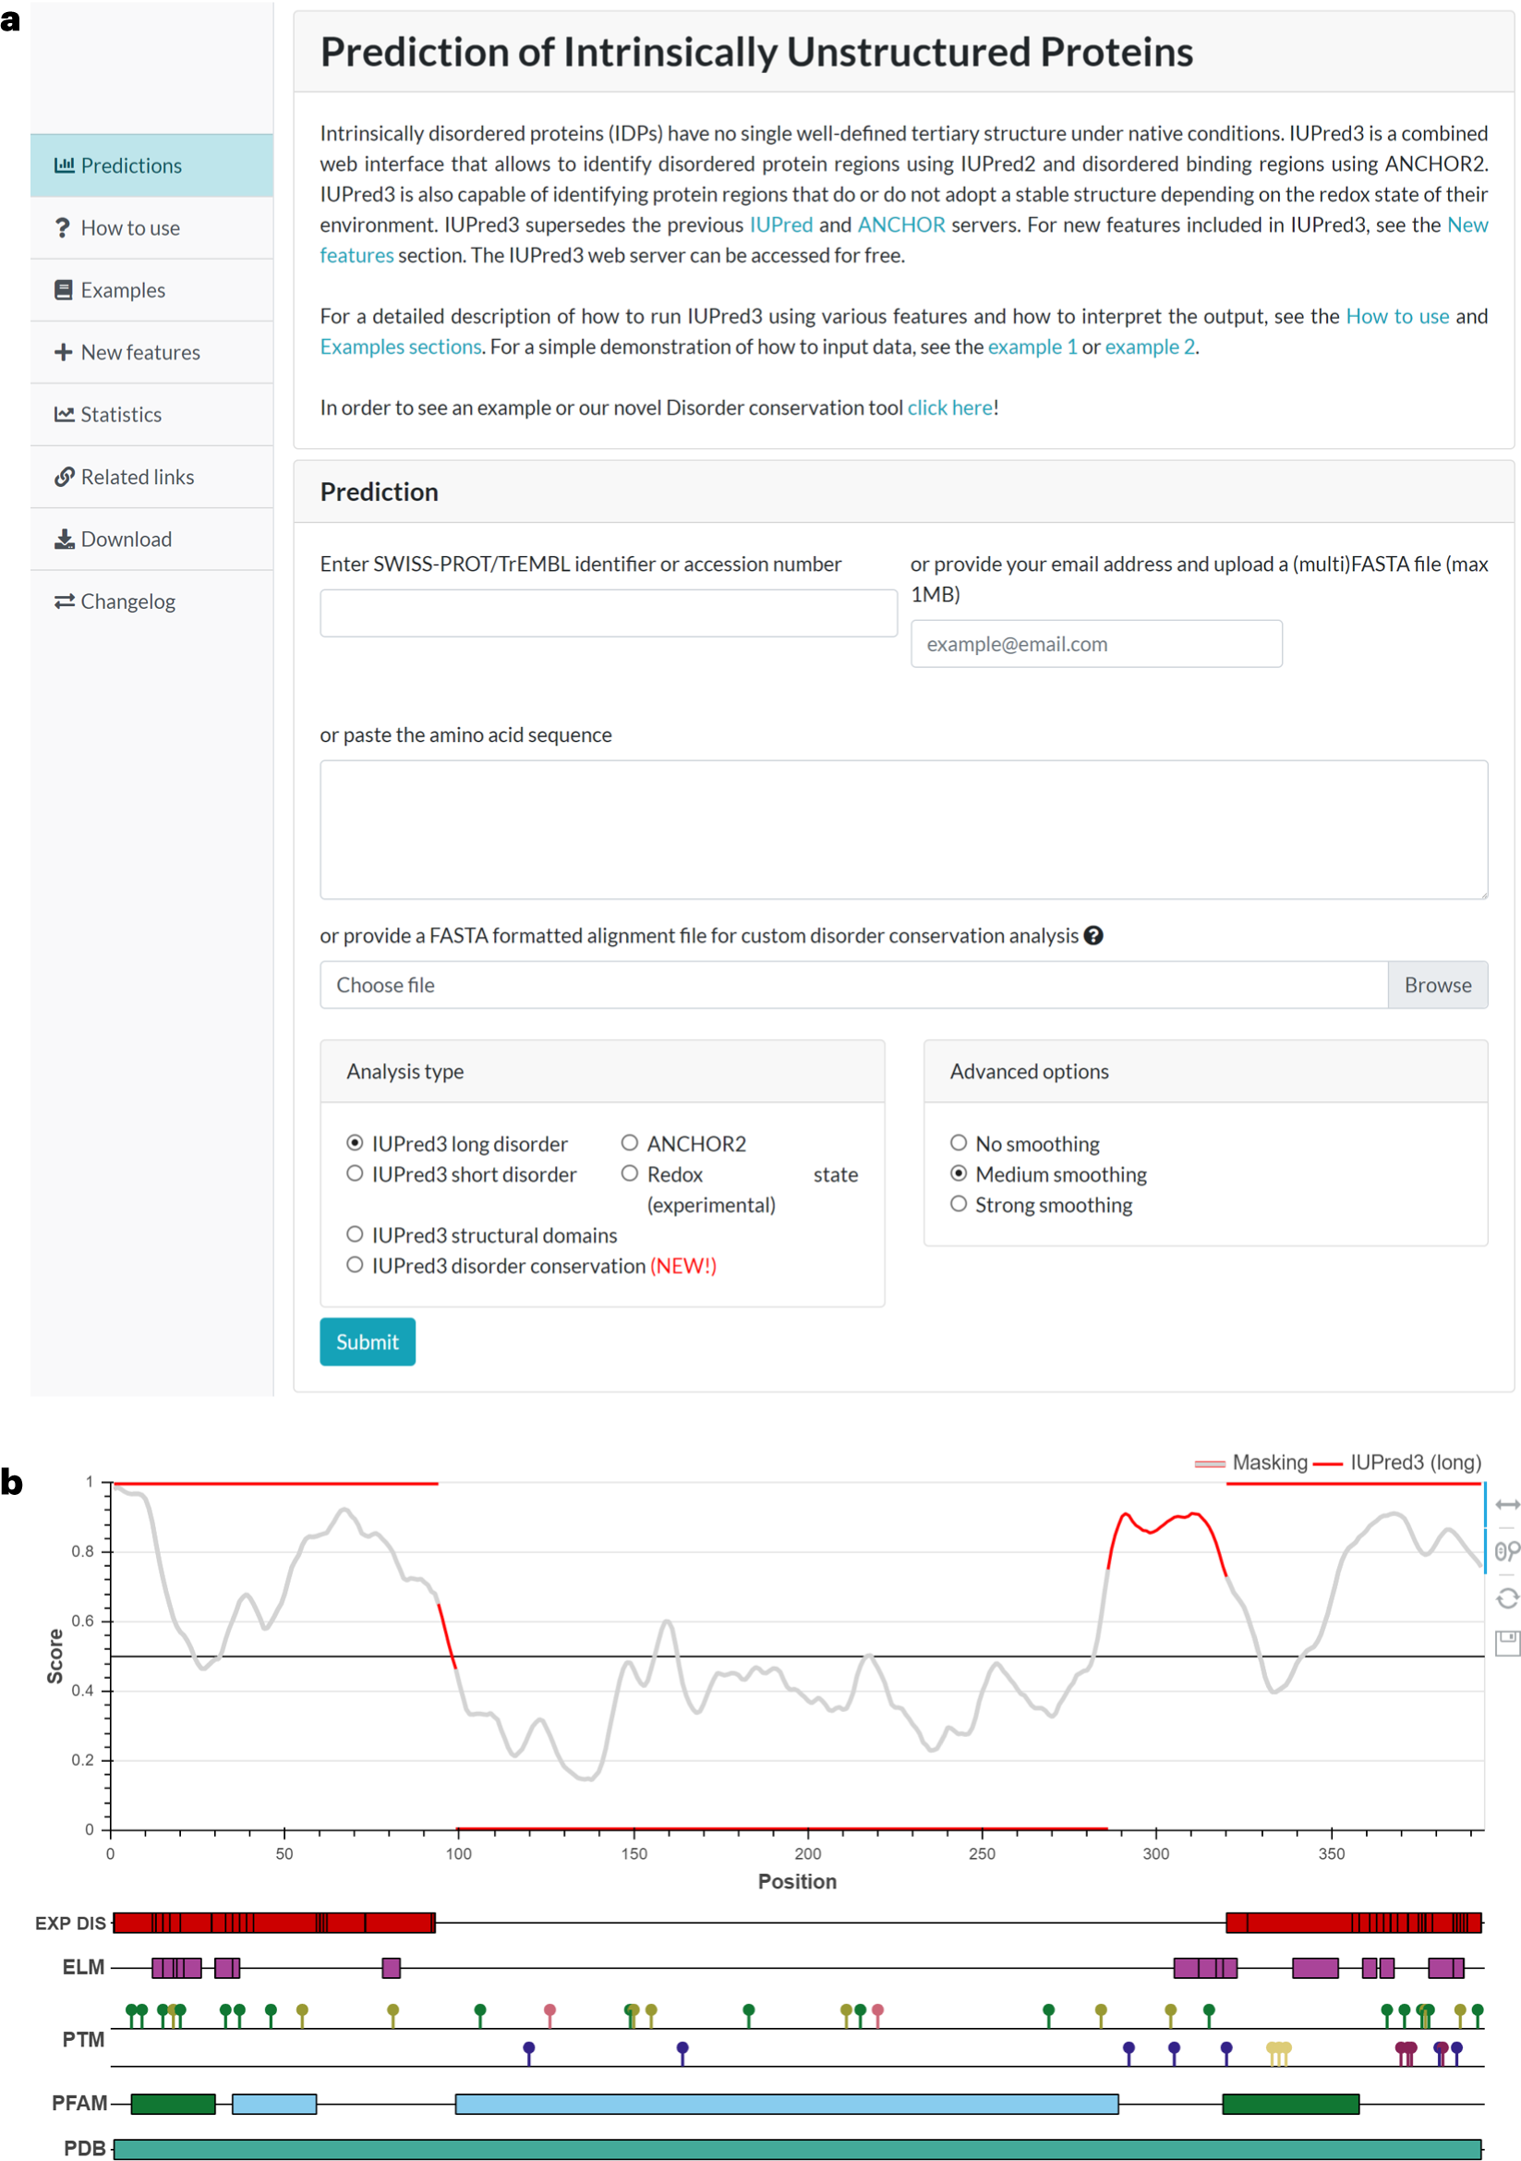Open the Examples sections link
1521x2161 pixels.
click(401, 346)
